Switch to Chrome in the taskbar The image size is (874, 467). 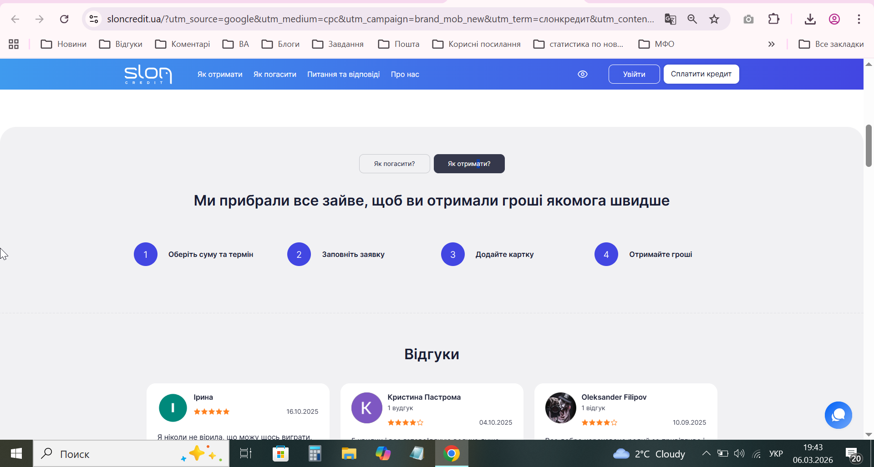click(452, 453)
